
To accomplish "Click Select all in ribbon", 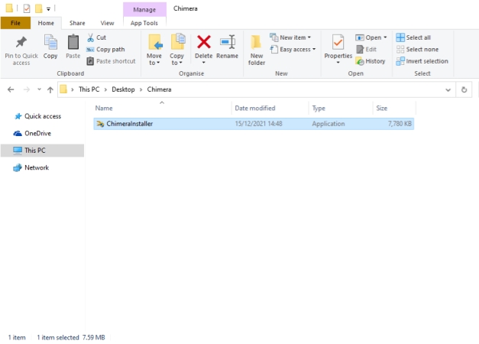I will 413,37.
